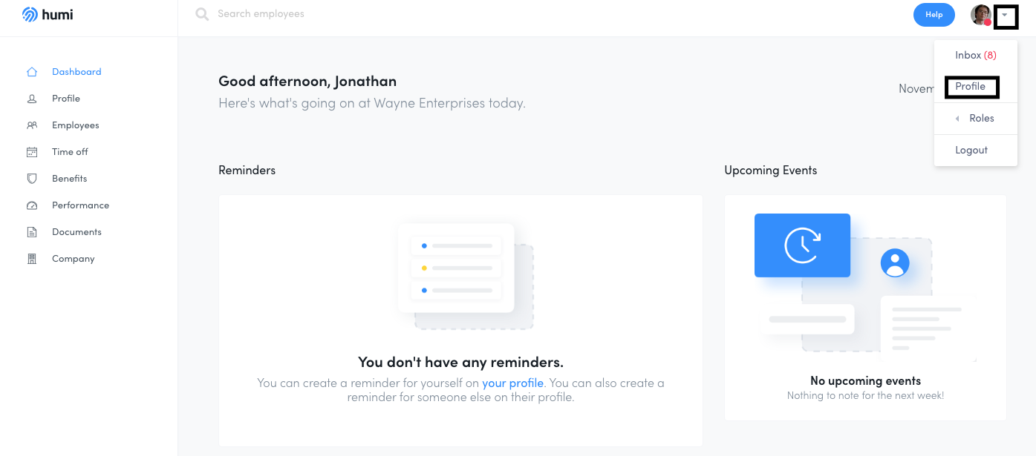This screenshot has height=456, width=1036.
Task: Click the Documents page icon
Action: pos(32,232)
